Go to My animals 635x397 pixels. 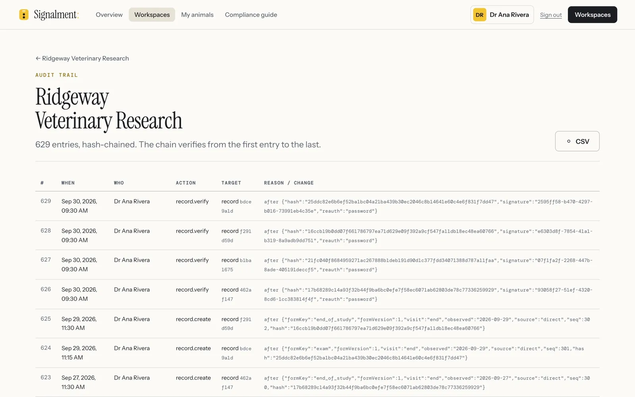(197, 15)
